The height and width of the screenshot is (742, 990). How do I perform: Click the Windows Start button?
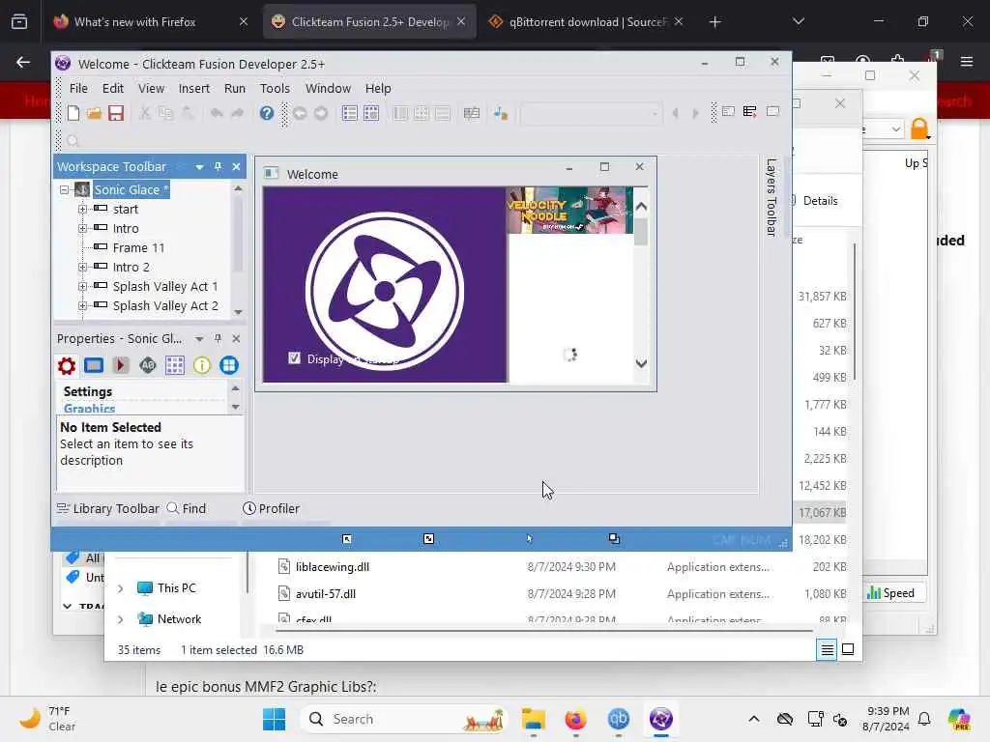pyautogui.click(x=274, y=719)
